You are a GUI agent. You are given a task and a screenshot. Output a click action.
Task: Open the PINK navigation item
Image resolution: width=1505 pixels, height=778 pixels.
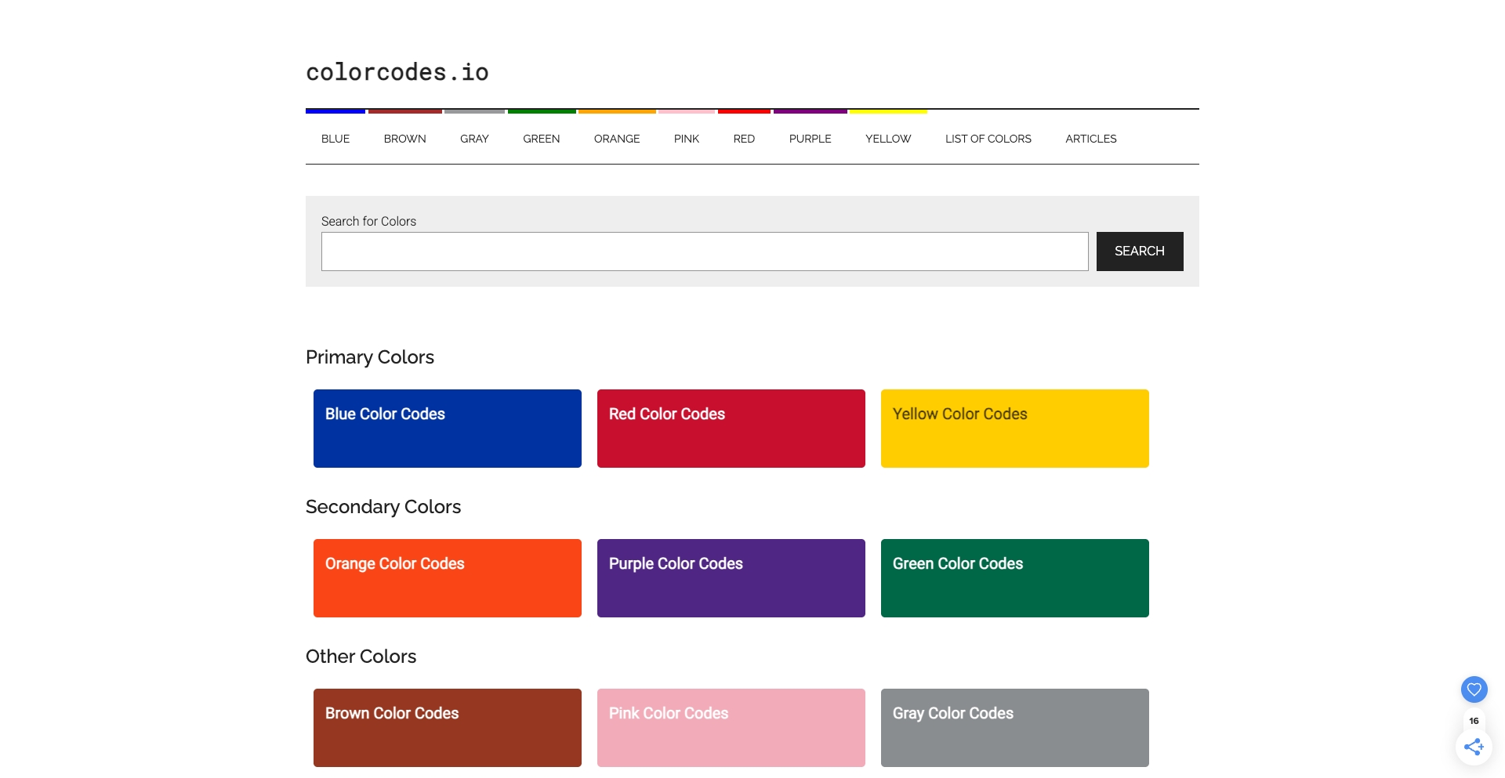coord(687,139)
